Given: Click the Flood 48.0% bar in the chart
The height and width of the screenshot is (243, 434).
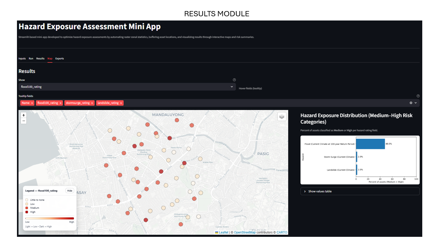Looking at the screenshot, I should coord(370,143).
